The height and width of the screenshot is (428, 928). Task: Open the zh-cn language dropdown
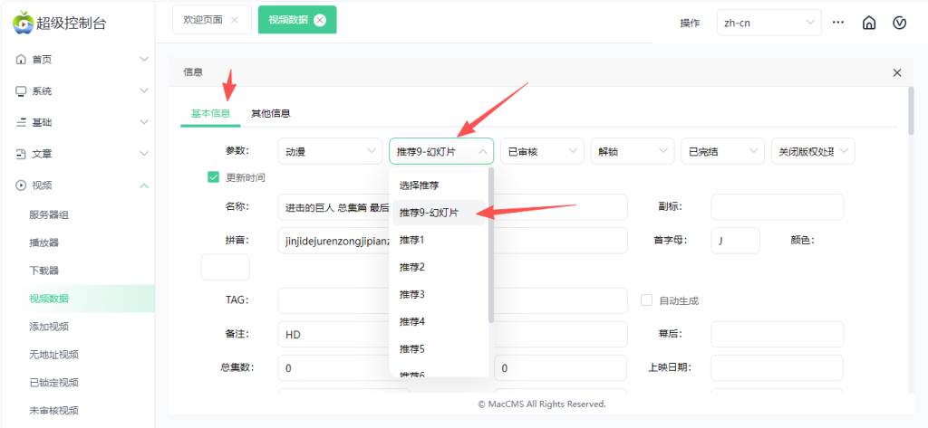coord(768,23)
